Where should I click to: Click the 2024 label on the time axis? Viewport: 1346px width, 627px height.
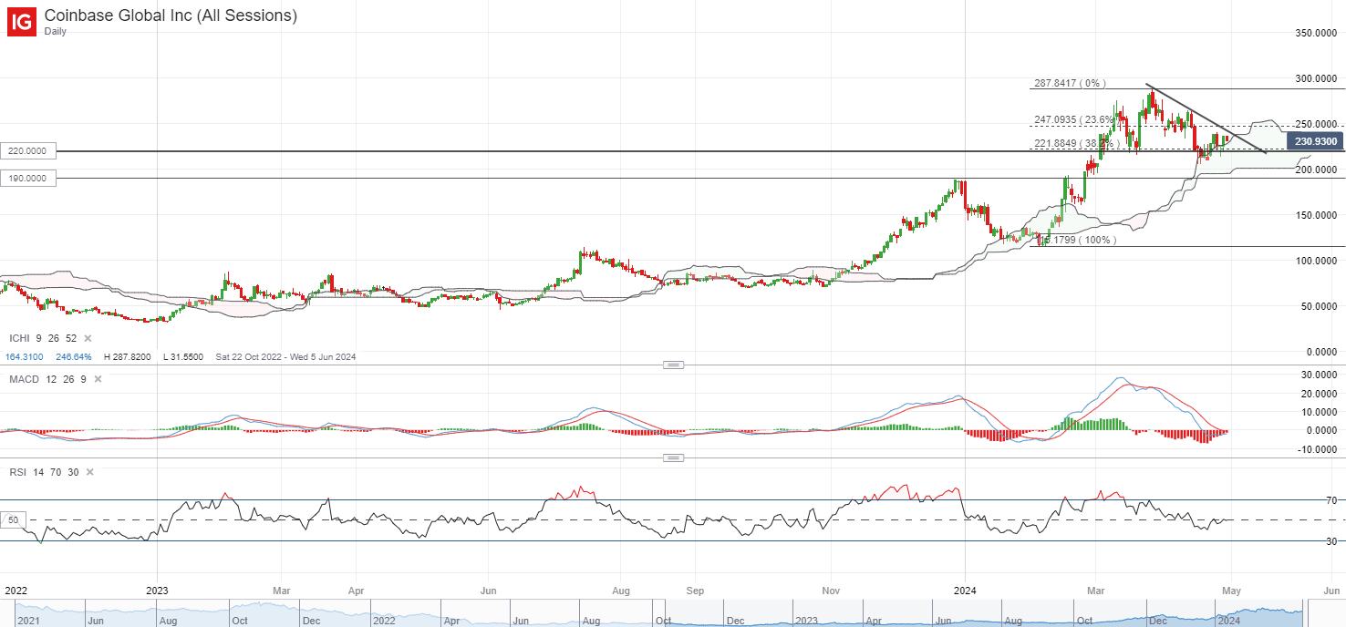(x=965, y=591)
